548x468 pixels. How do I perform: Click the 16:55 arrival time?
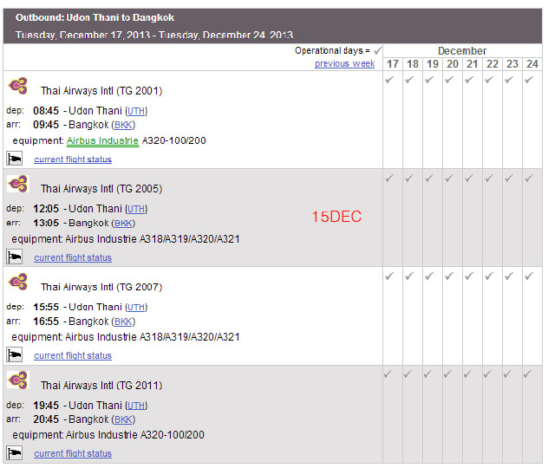coord(46,322)
